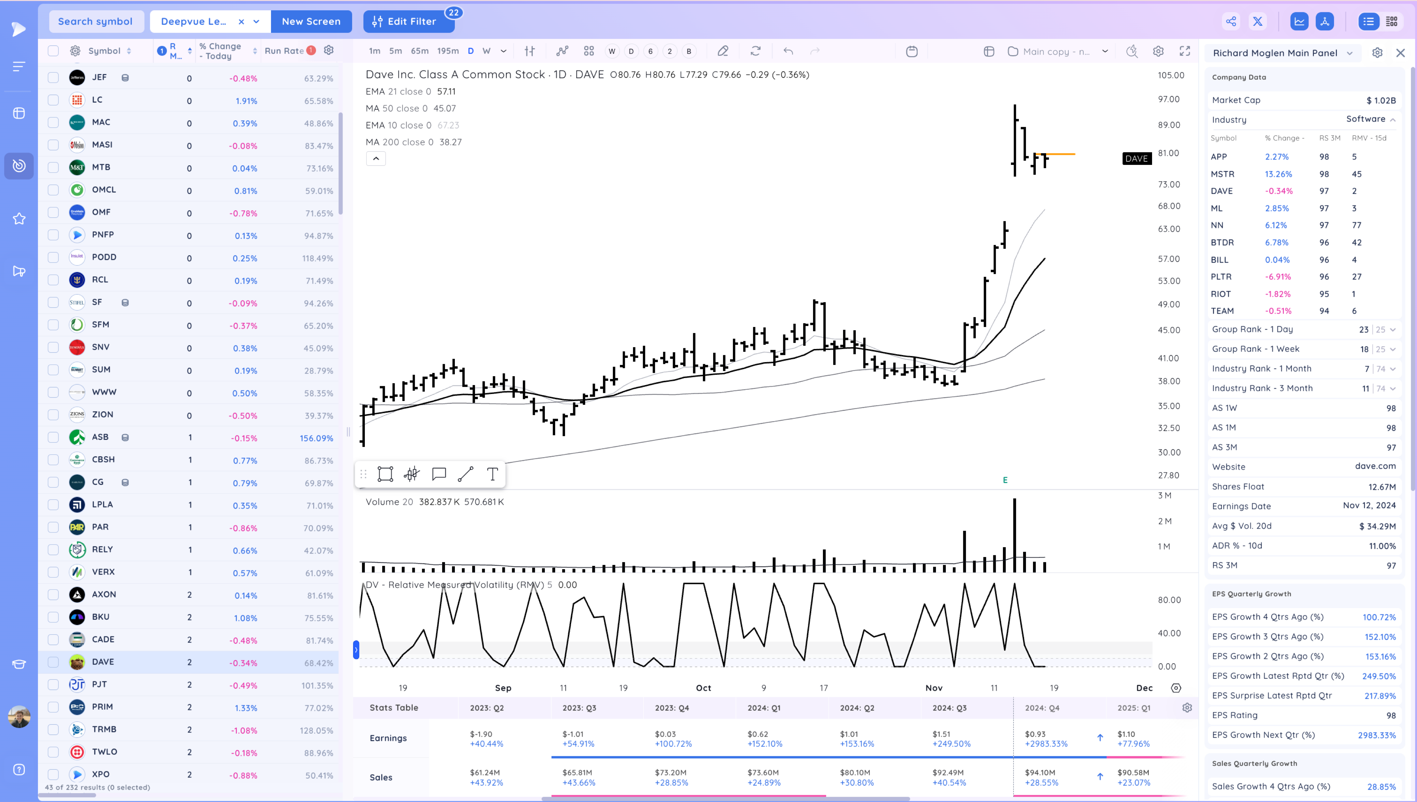1417x802 pixels.
Task: Open the multi-chart layout grid icon
Action: (x=589, y=51)
